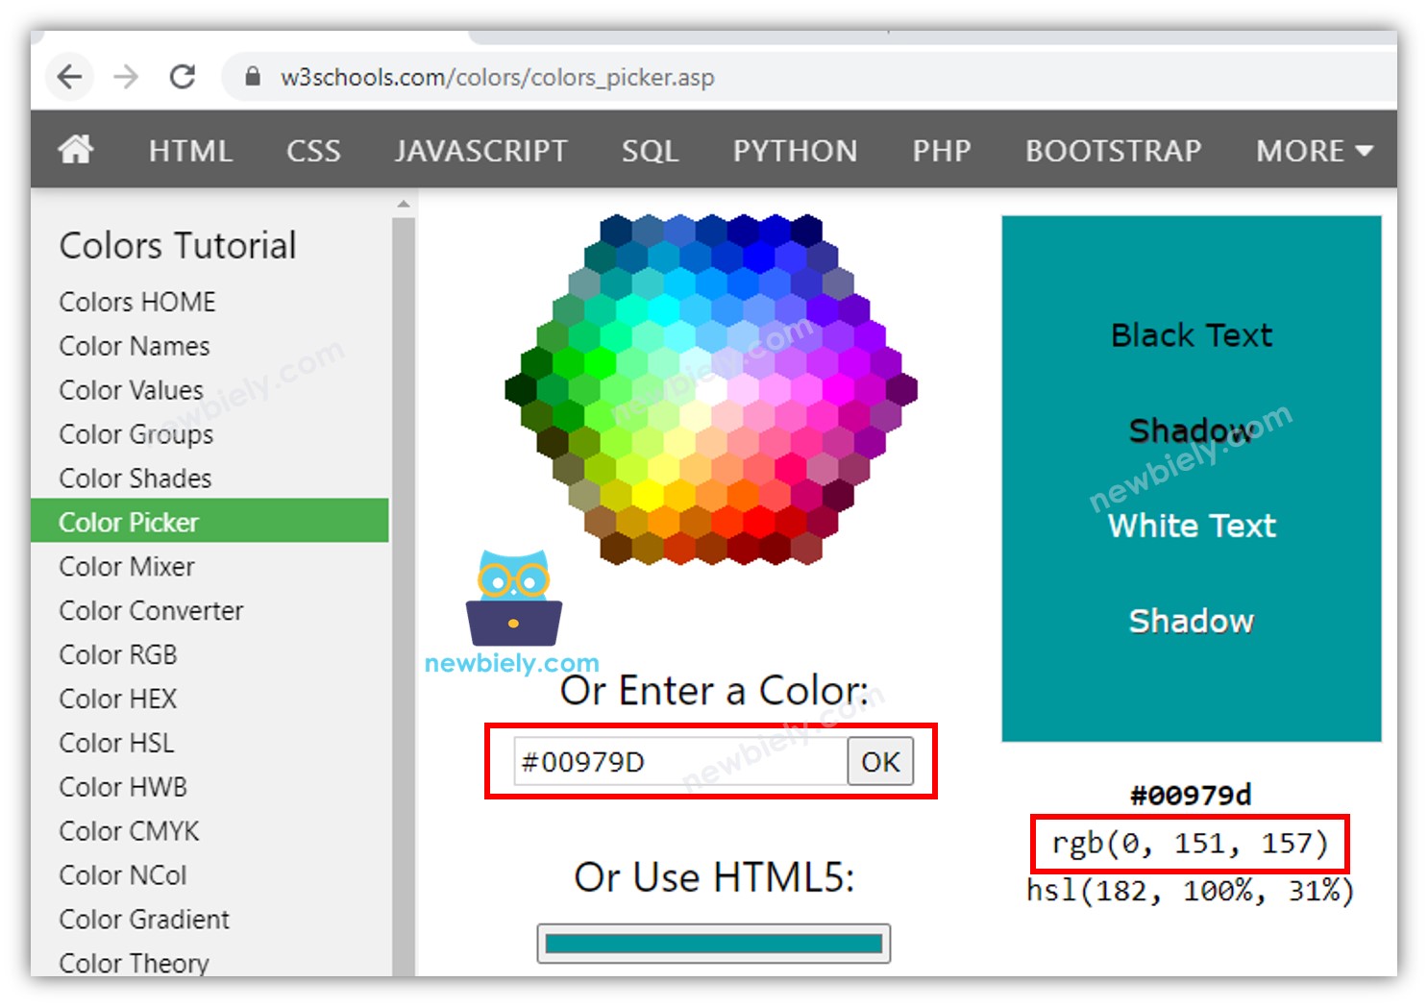The image size is (1428, 1007).
Task: Click the browser forward arrow
Action: point(126,77)
